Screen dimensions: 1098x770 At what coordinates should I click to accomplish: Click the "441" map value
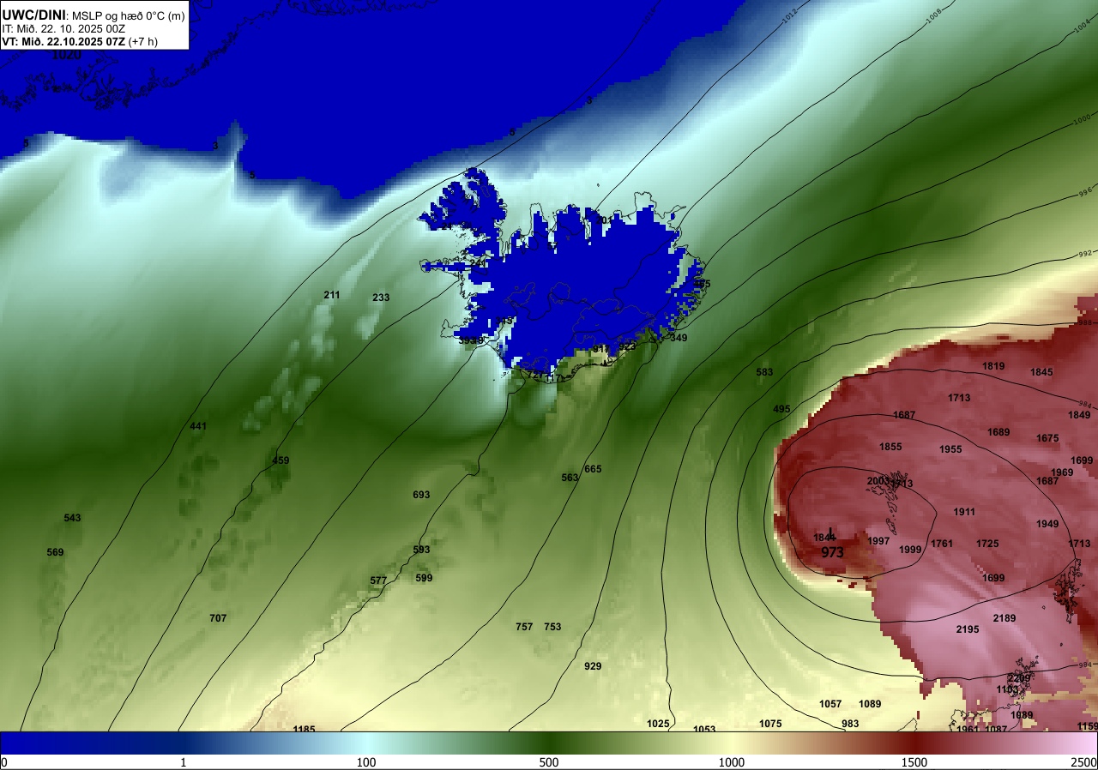198,426
